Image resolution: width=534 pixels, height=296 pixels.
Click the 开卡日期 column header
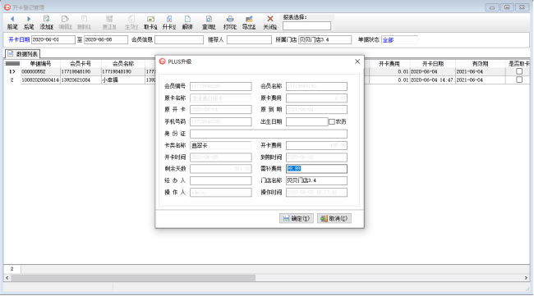(432, 64)
